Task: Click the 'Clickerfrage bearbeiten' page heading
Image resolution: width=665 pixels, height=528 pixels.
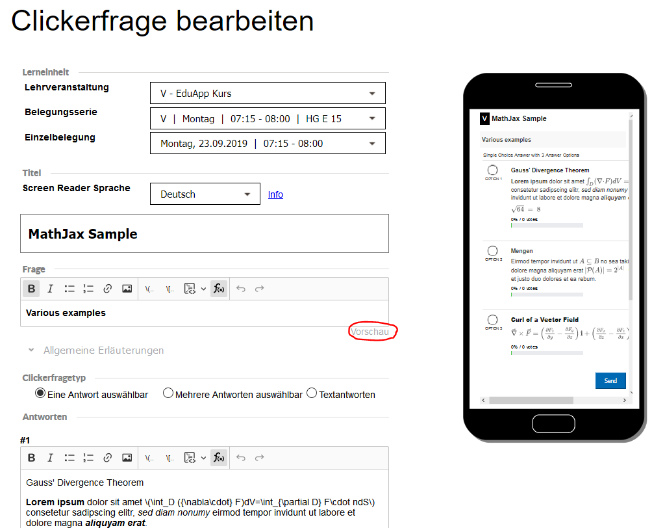Action: [x=162, y=21]
